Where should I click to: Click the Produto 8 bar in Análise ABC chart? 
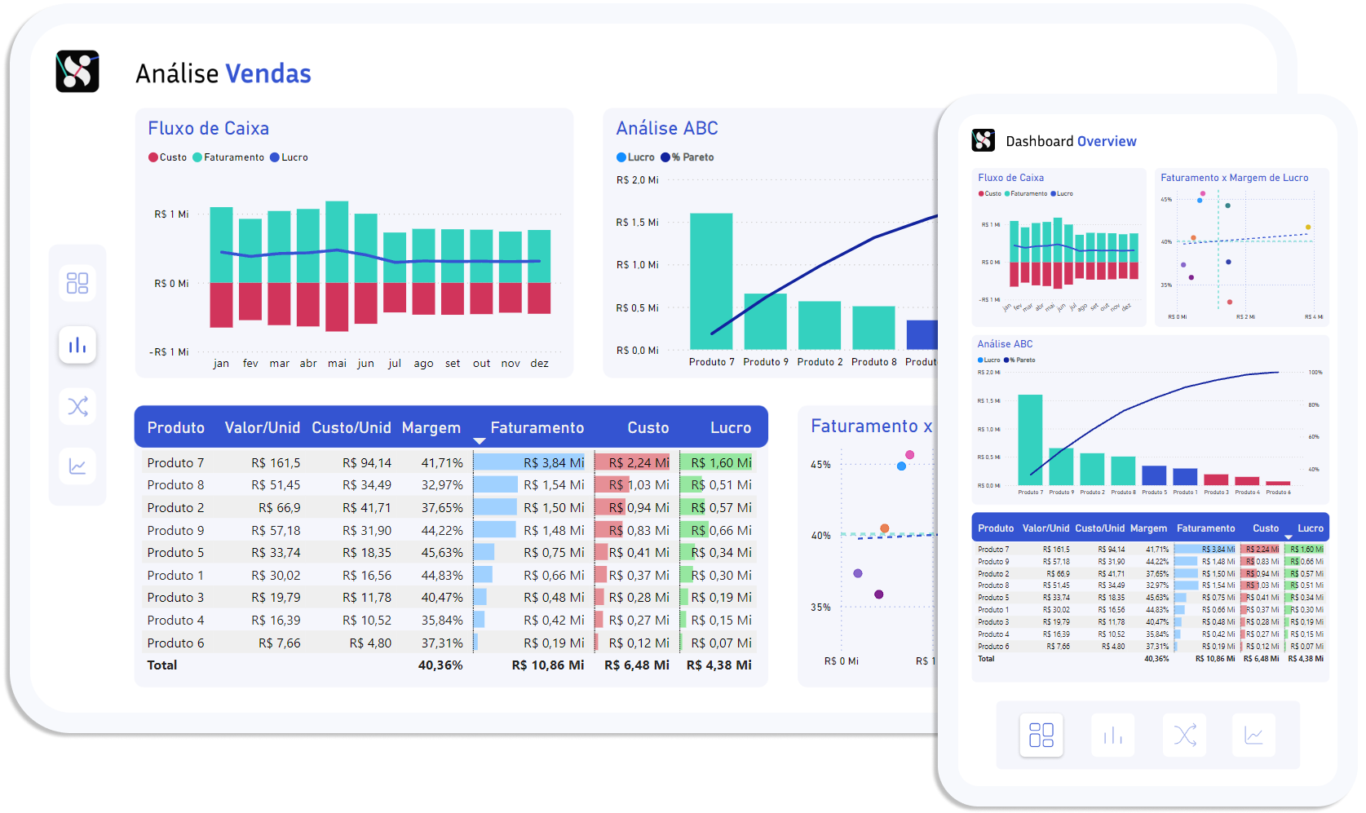coord(873,328)
